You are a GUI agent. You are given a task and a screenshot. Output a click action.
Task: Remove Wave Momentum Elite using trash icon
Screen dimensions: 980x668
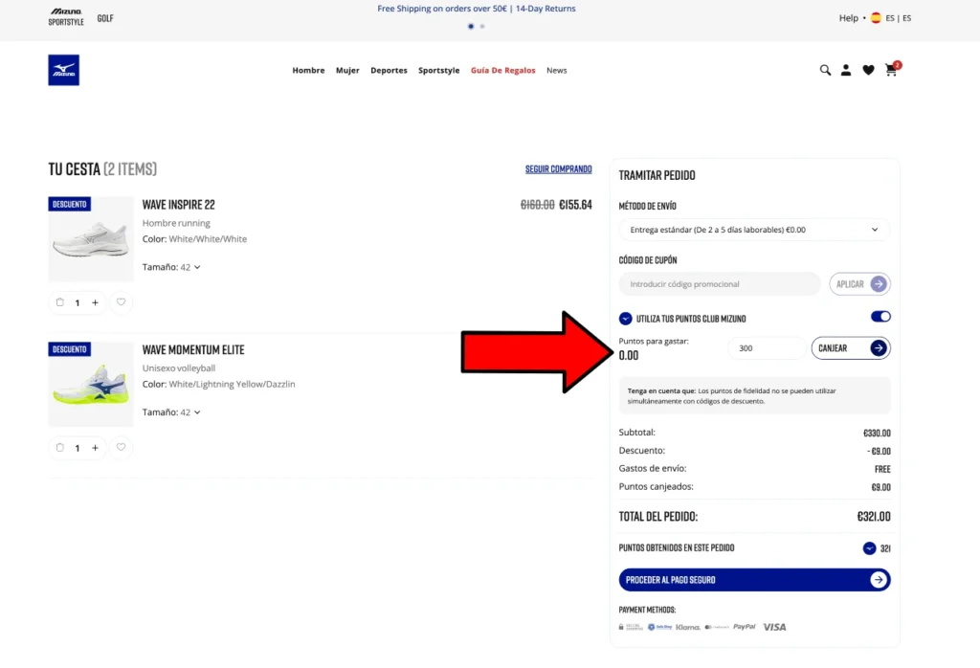click(59, 447)
